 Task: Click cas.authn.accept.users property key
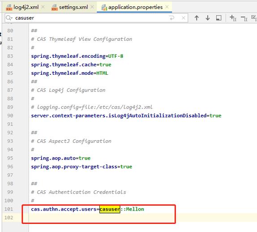pyautogui.click(x=64, y=209)
